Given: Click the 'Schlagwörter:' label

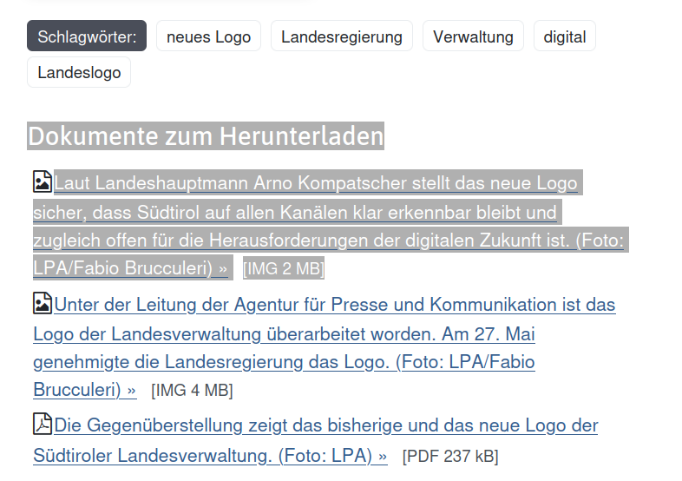Looking at the screenshot, I should [87, 36].
